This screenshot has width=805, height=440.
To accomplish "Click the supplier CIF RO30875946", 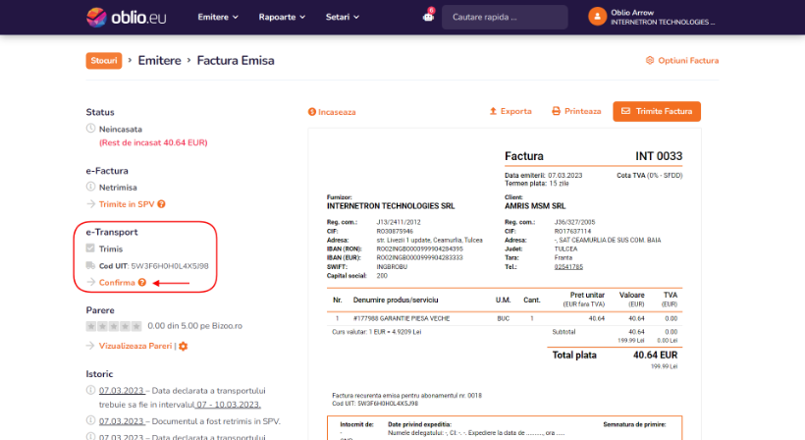I will [395, 231].
